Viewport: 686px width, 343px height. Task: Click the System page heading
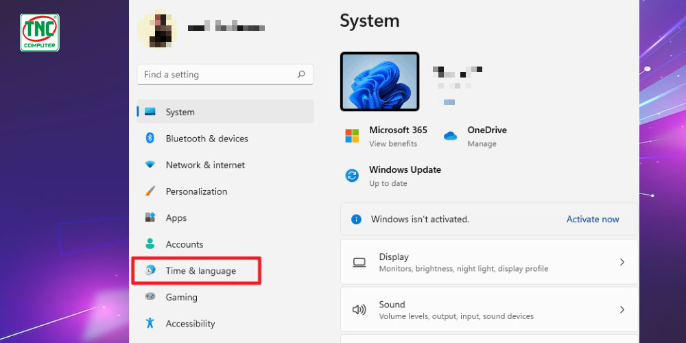pyautogui.click(x=369, y=21)
